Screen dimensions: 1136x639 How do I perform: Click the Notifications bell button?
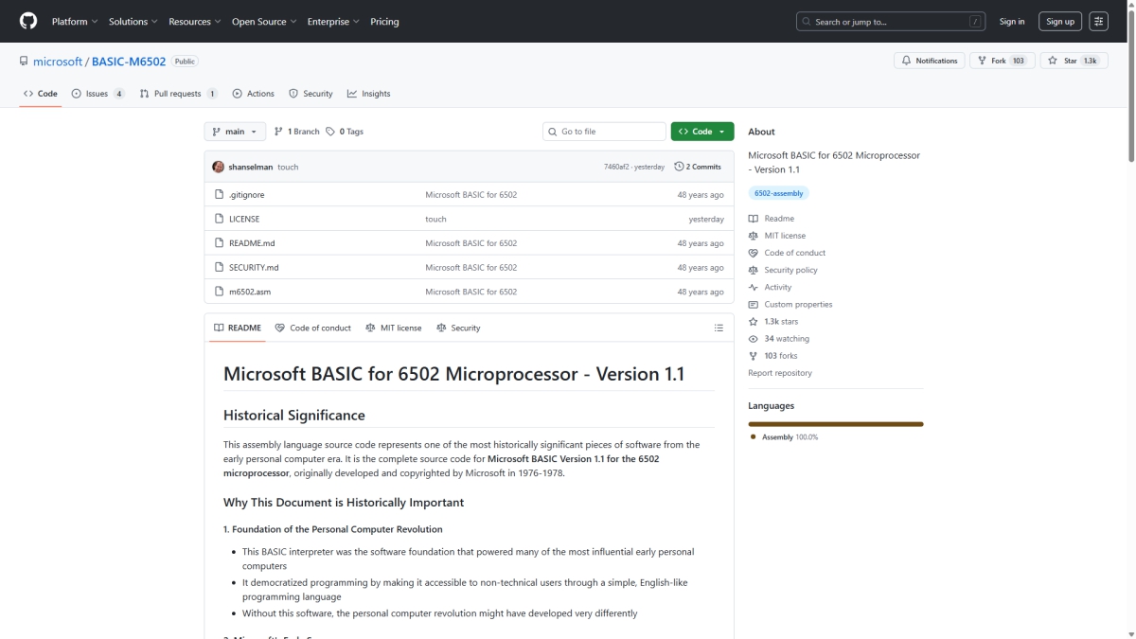[x=930, y=61]
